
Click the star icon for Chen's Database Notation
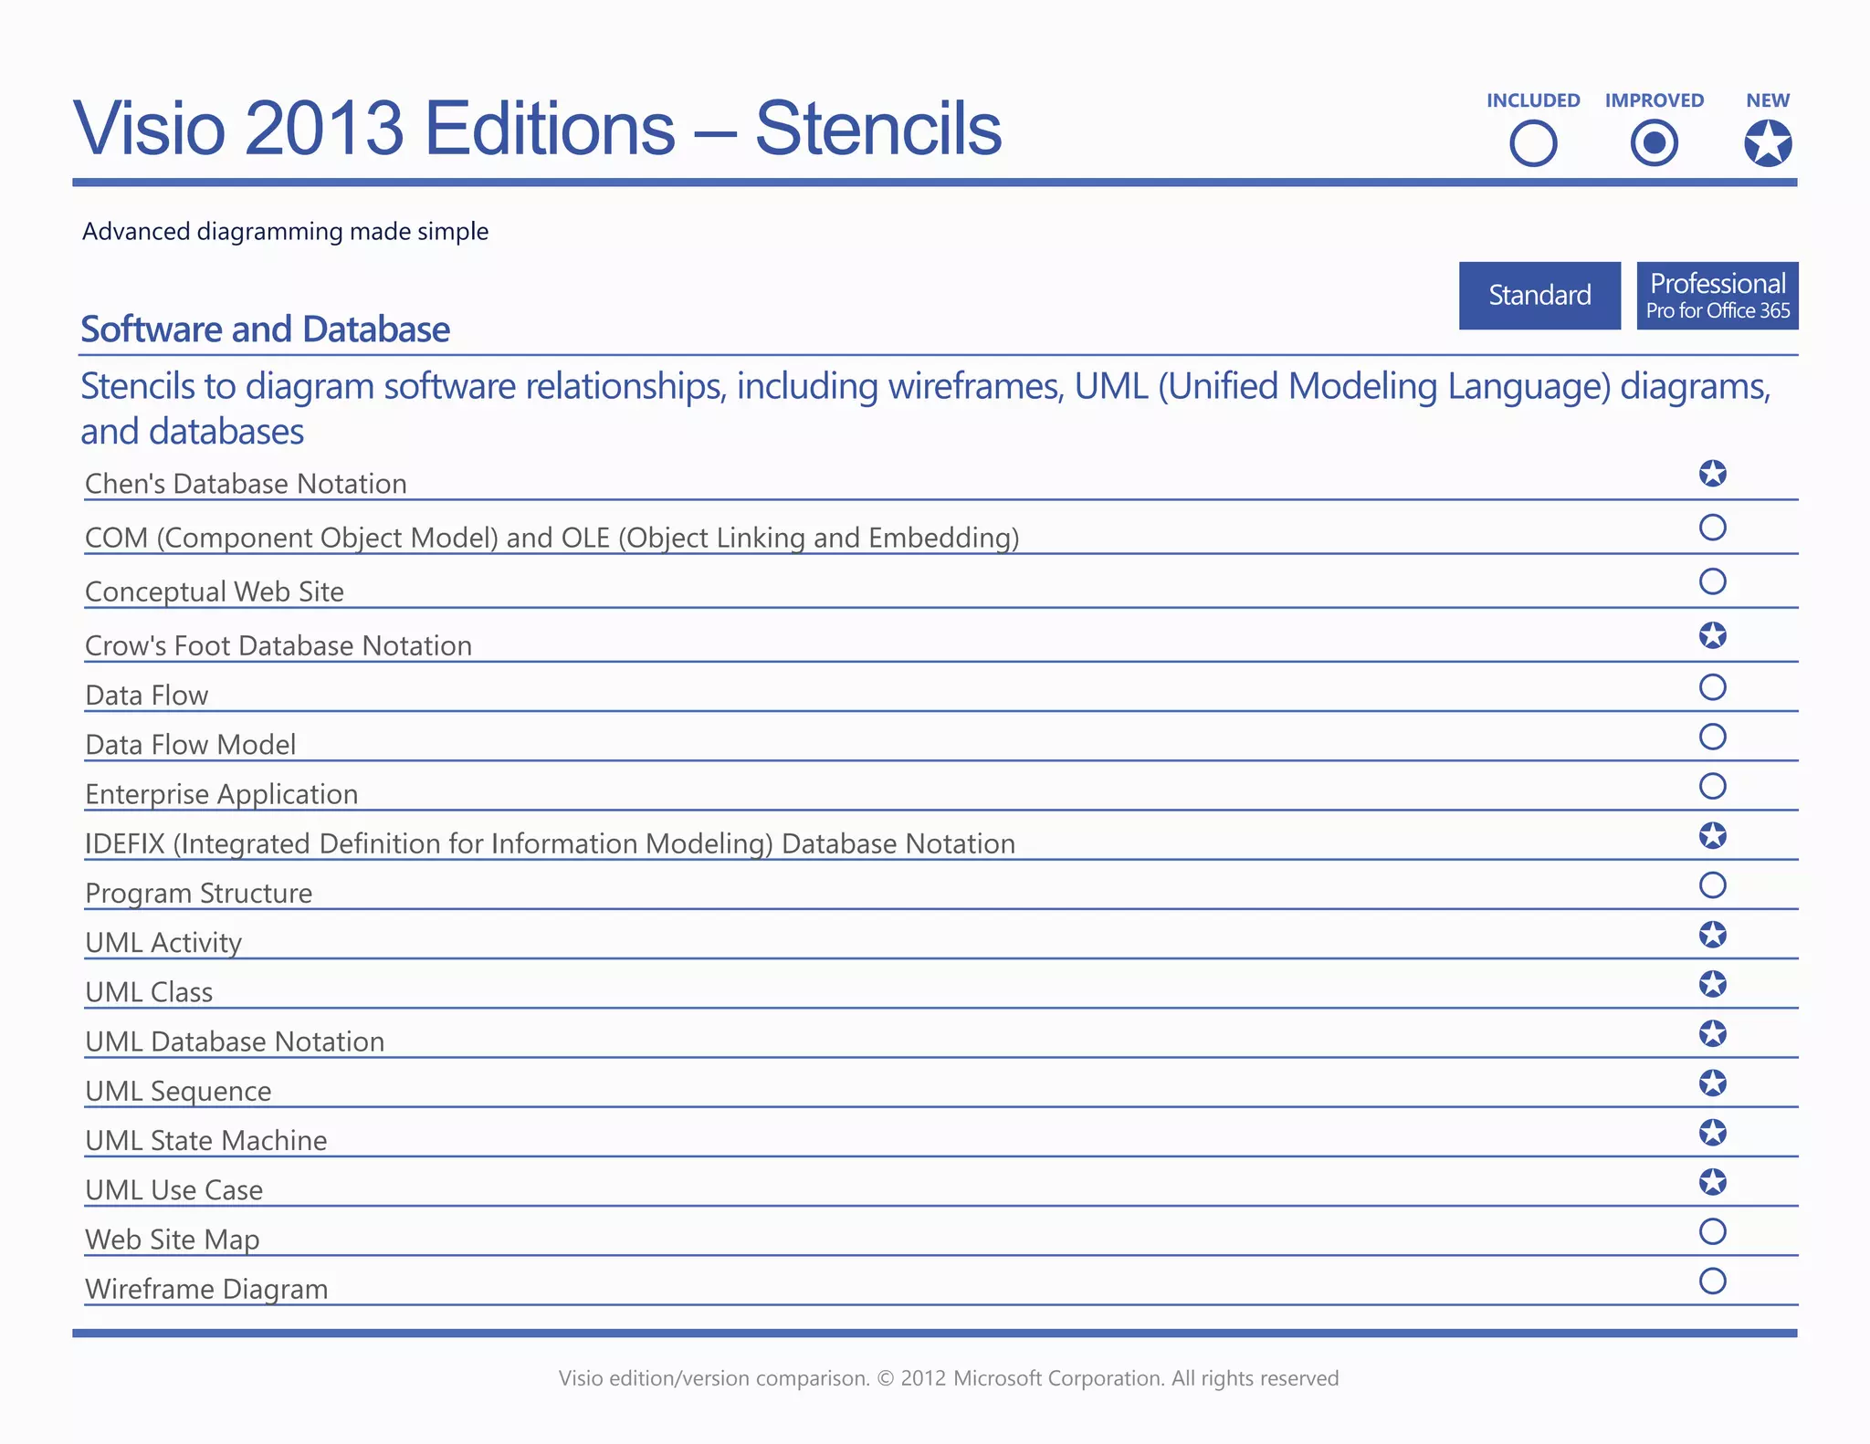click(1712, 474)
